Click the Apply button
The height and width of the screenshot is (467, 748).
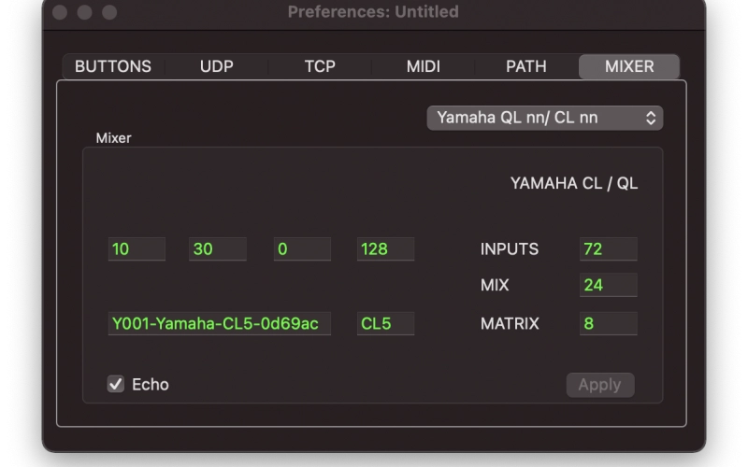click(x=600, y=385)
